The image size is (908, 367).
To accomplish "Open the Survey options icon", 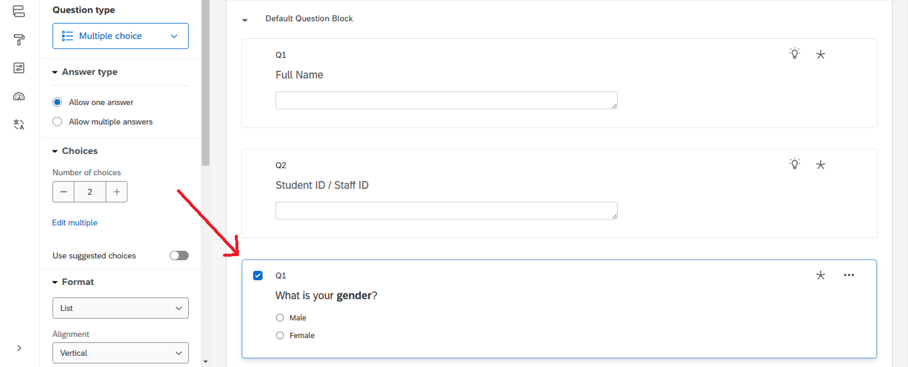I will pyautogui.click(x=19, y=68).
